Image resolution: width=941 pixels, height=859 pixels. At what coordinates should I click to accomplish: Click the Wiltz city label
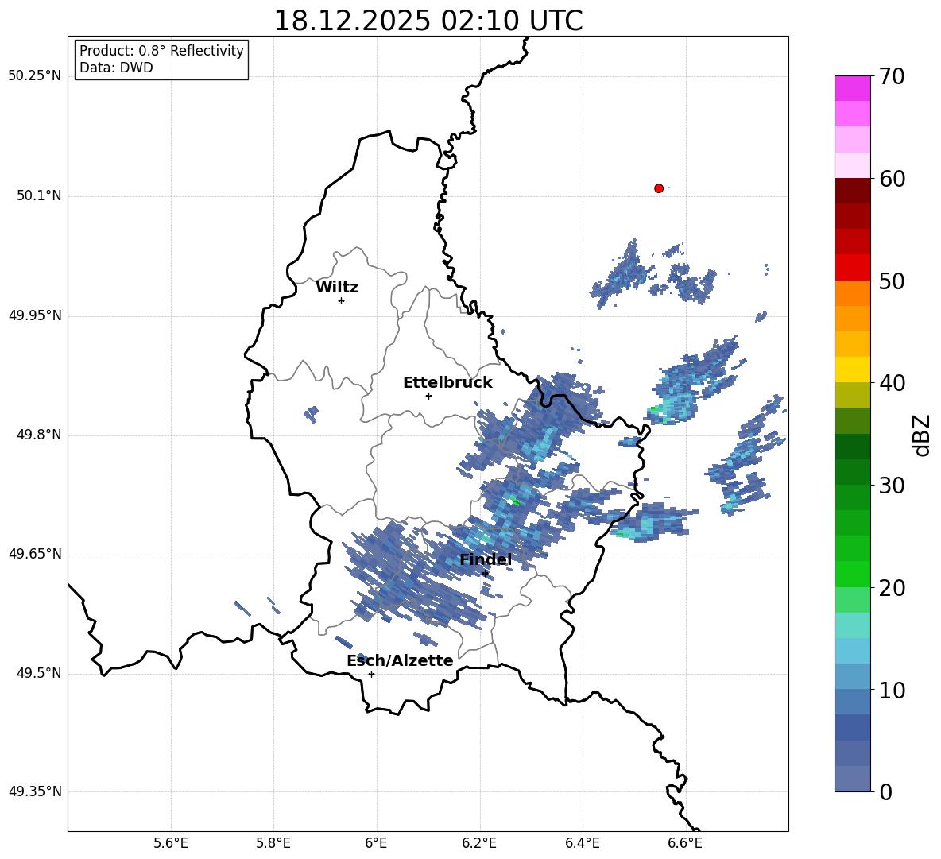tap(337, 288)
